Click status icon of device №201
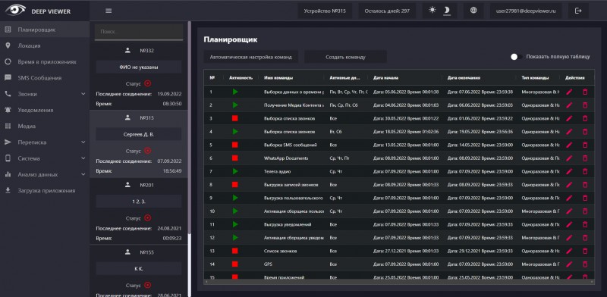 [x=147, y=217]
